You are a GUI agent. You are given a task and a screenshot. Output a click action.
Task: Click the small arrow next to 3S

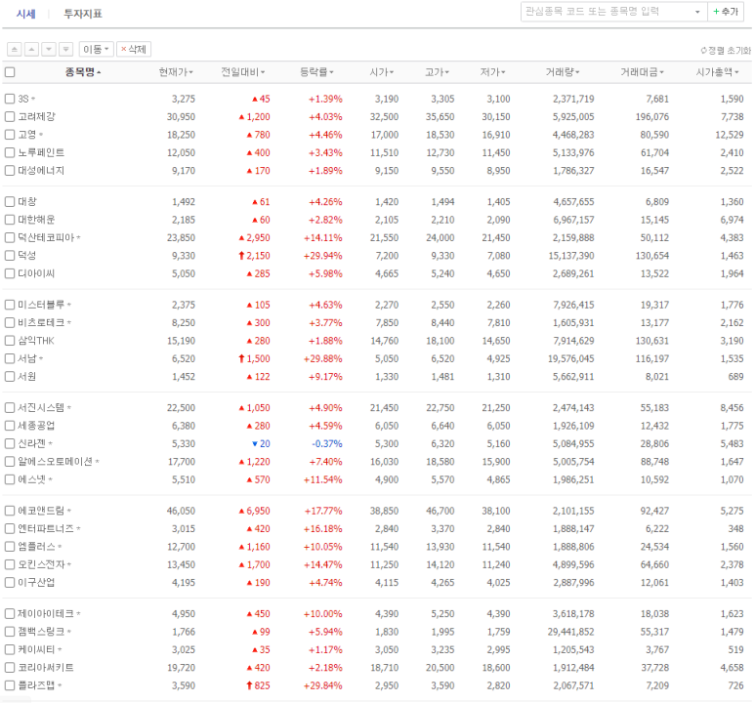pos(33,100)
